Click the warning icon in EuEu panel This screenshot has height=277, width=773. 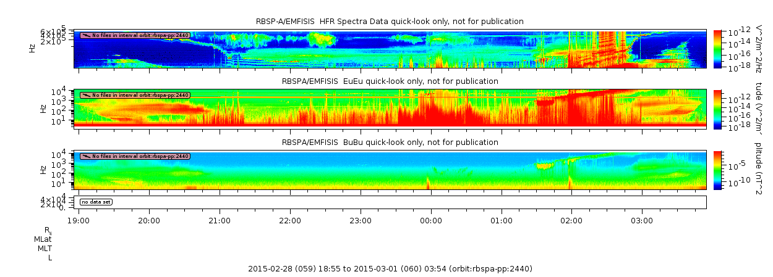(86, 95)
